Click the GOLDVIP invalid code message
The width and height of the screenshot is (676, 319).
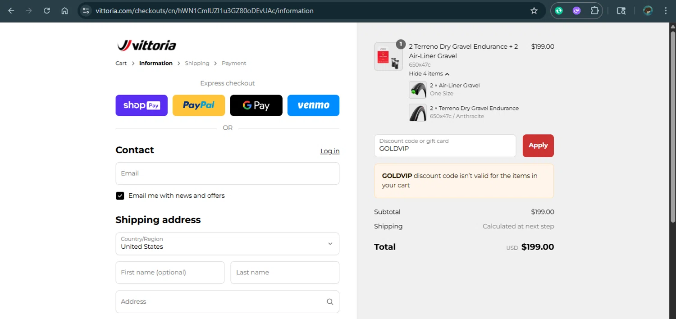[464, 181]
